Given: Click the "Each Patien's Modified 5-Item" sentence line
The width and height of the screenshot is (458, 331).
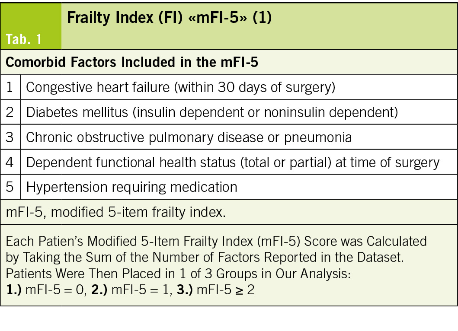Looking at the screenshot, I should point(216,241).
